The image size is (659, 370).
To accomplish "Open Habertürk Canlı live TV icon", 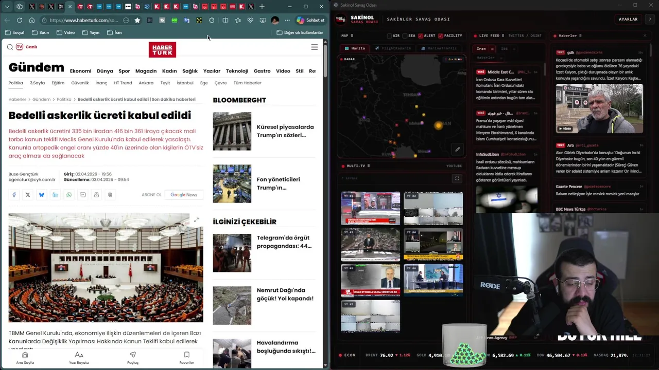I will point(26,47).
